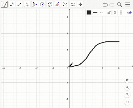This screenshot has height=108, width=133.
Task: Select the Angle measurement tool
Action: 57,4
